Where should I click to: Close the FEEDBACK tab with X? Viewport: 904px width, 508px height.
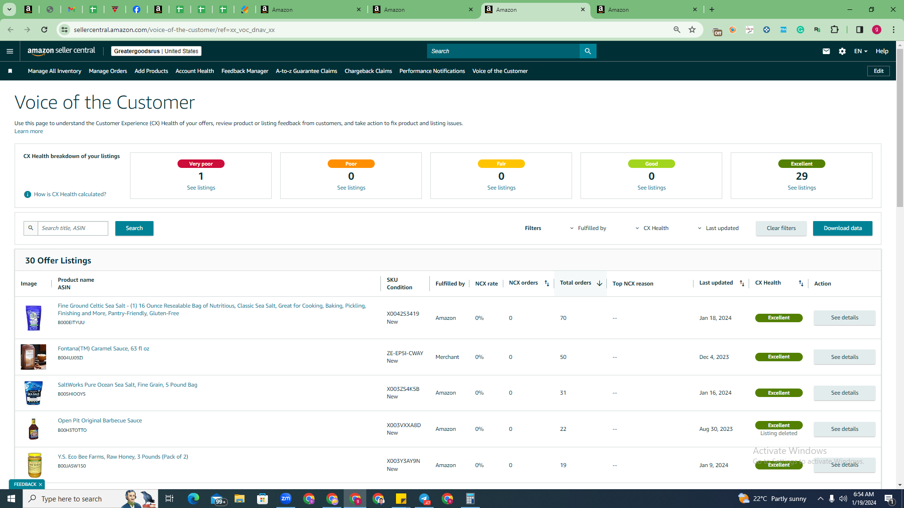pyautogui.click(x=40, y=484)
